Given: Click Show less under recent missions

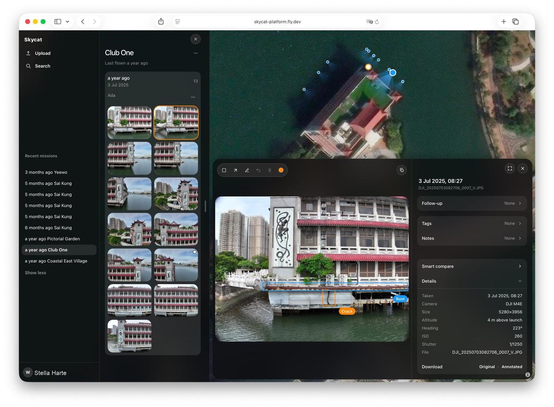Looking at the screenshot, I should click(36, 273).
